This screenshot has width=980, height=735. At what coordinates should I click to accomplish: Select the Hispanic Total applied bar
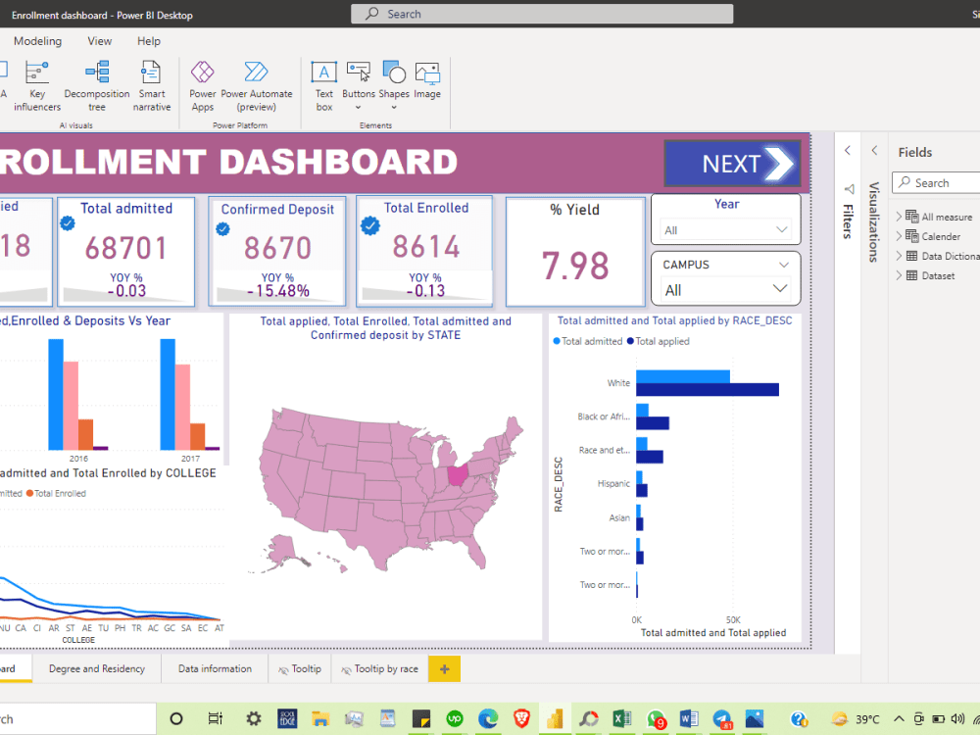click(642, 491)
